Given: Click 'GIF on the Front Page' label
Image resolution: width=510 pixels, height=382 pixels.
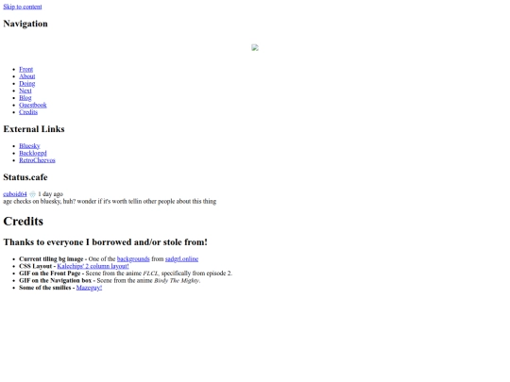Looking at the screenshot, I should [x=50, y=274].
